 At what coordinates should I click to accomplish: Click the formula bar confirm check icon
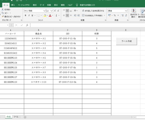pos(22,25)
